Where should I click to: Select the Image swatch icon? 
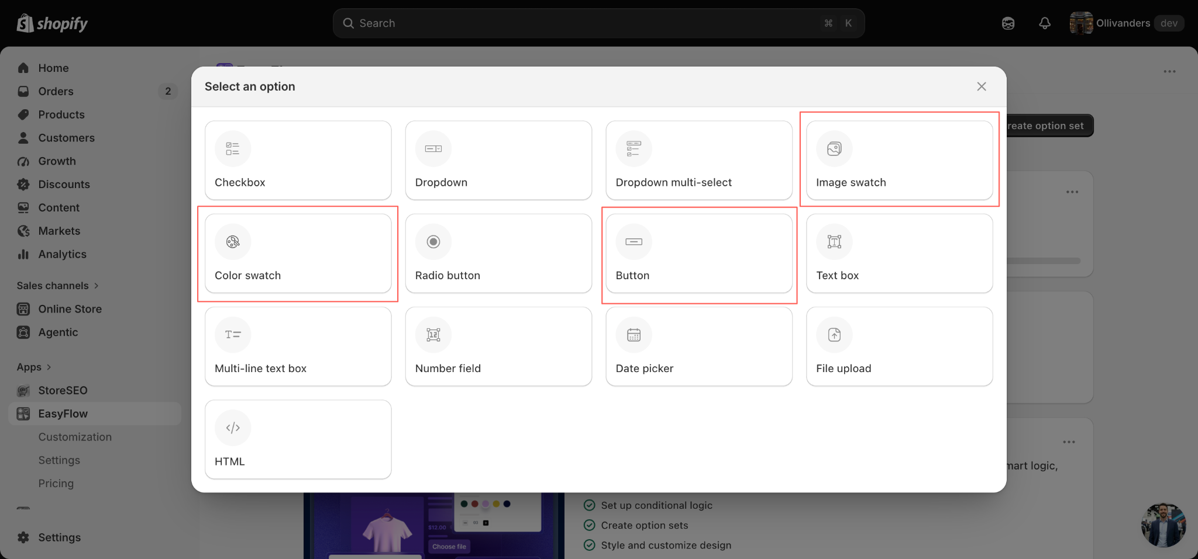(835, 148)
